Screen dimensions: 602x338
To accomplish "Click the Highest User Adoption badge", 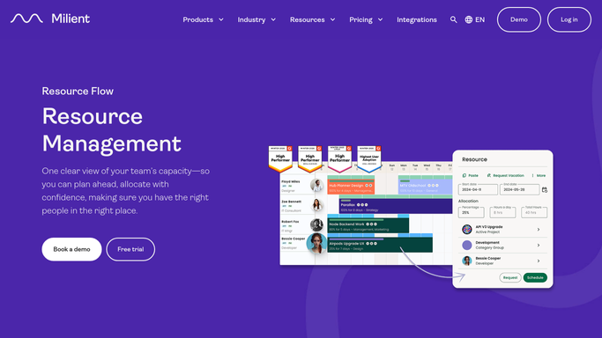I will pos(369,158).
